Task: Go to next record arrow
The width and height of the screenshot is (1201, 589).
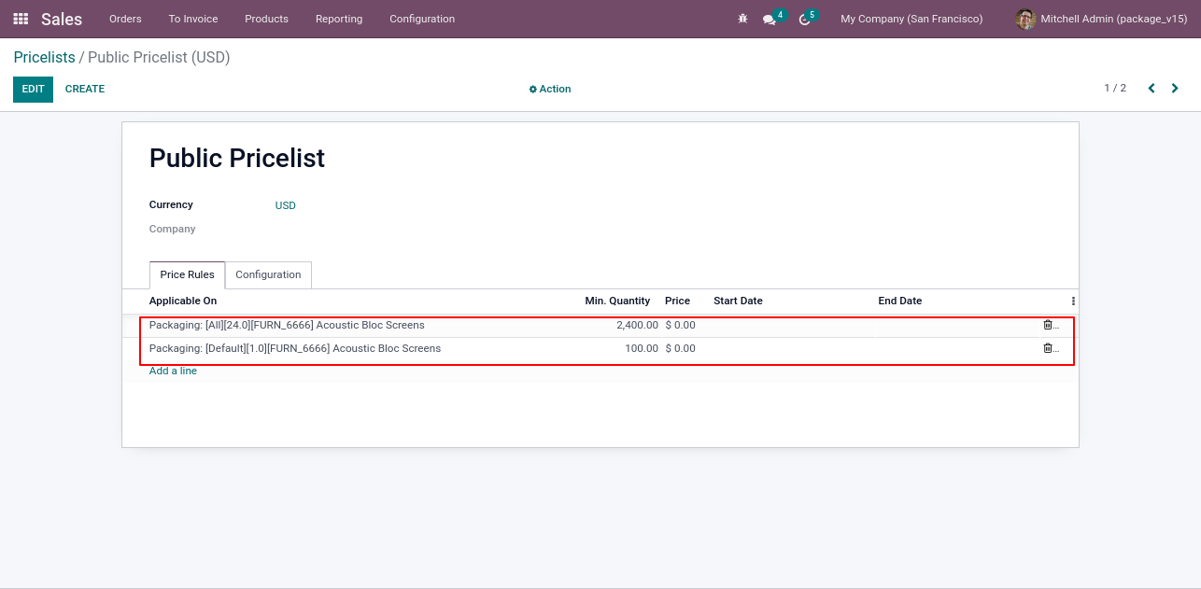Action: (1175, 89)
